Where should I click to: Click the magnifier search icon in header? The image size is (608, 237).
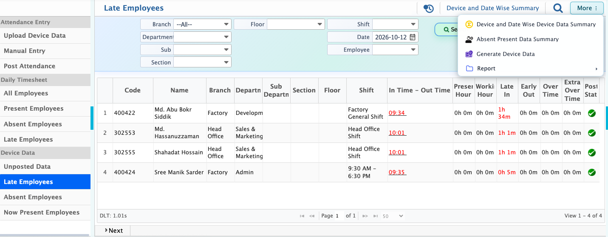tap(558, 8)
